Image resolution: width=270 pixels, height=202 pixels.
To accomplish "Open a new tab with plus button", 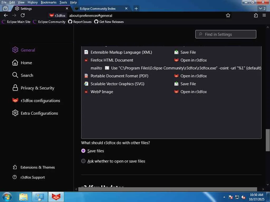I will [x=136, y=8].
